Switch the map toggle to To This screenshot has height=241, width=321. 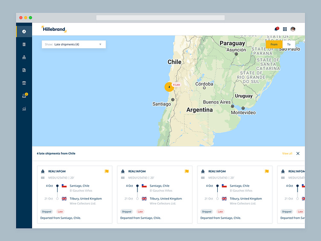pos(289,44)
